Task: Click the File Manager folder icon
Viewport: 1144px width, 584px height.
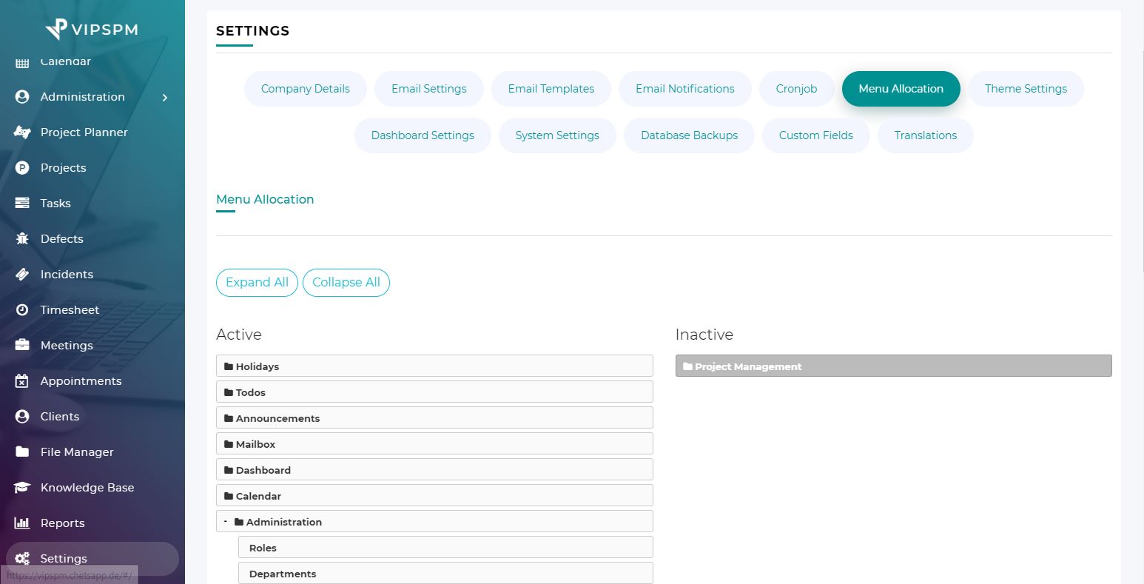Action: pos(22,452)
